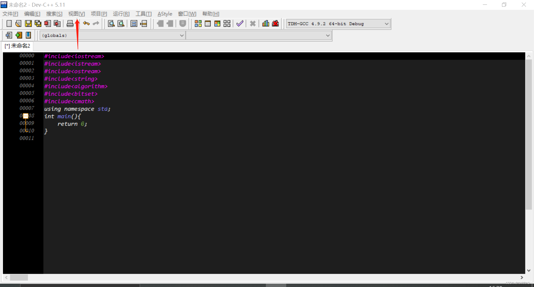
Task: Click the grayed Redo arrow
Action: pyautogui.click(x=96, y=24)
